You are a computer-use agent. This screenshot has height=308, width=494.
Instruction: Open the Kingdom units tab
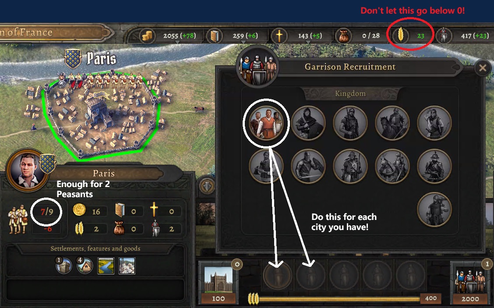[x=350, y=94]
